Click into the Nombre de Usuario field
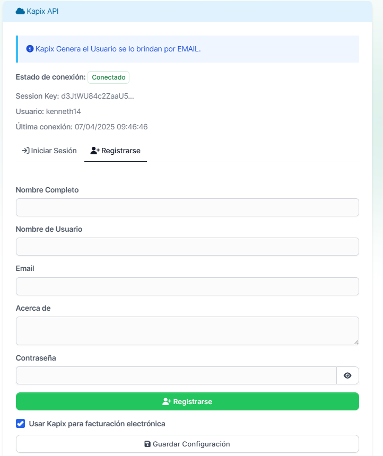The height and width of the screenshot is (456, 383). 187,247
